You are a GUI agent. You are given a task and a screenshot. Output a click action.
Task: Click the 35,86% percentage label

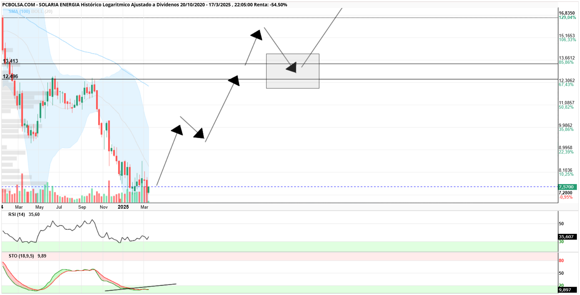point(566,129)
